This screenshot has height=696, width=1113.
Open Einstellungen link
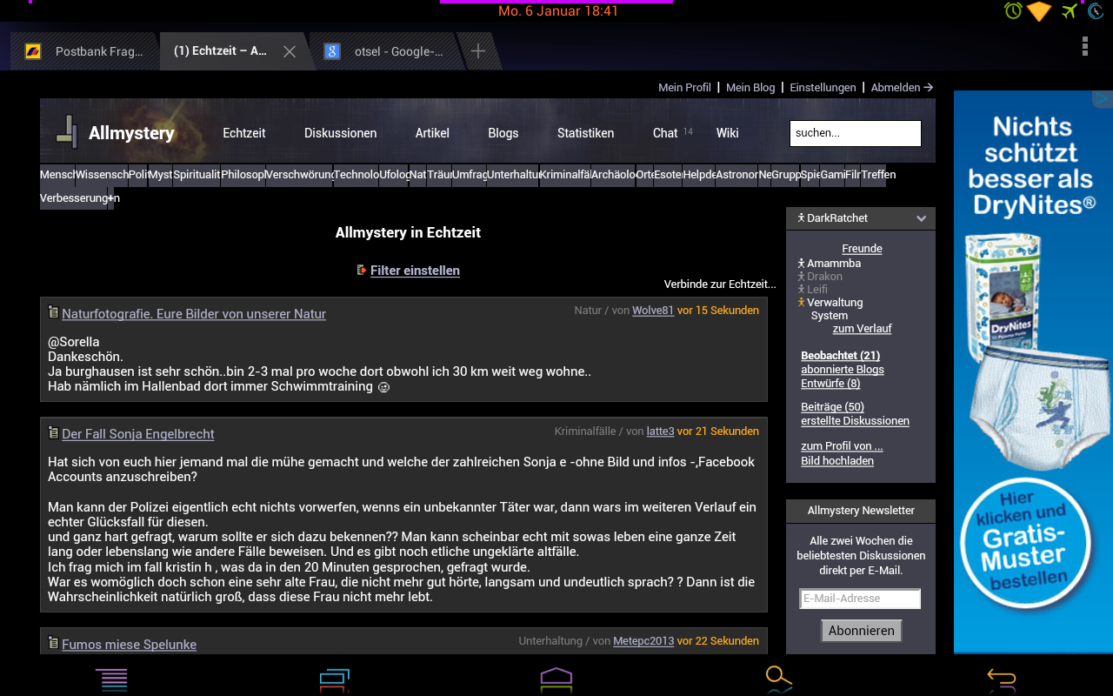point(823,87)
